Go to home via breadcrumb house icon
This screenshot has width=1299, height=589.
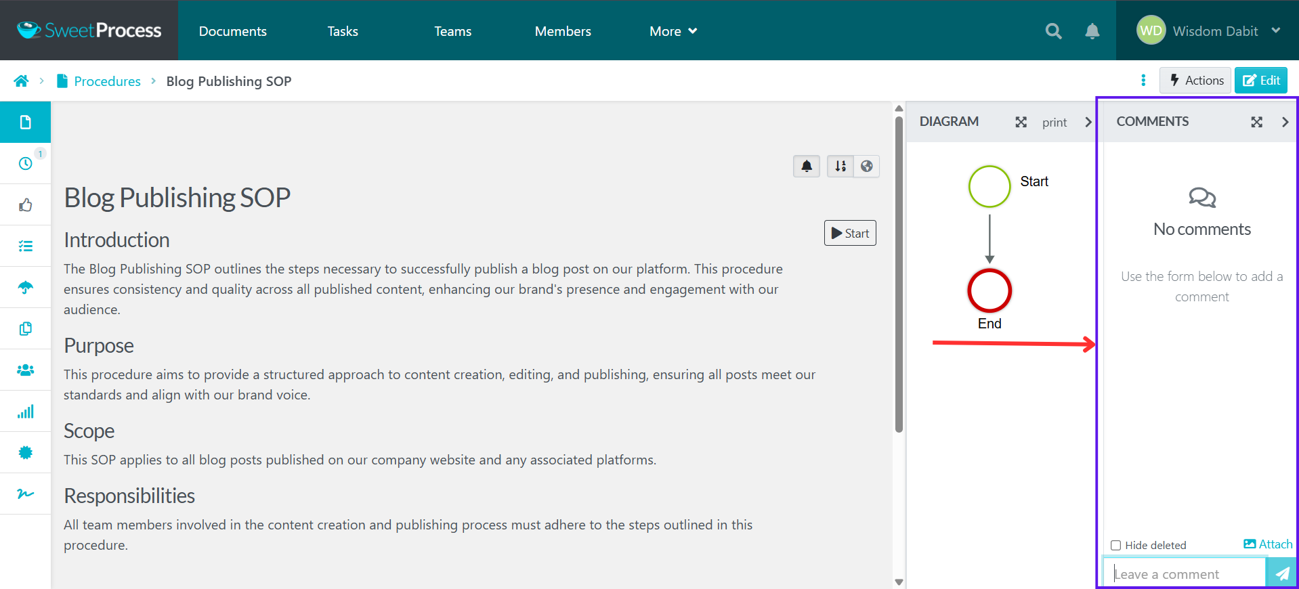point(21,81)
